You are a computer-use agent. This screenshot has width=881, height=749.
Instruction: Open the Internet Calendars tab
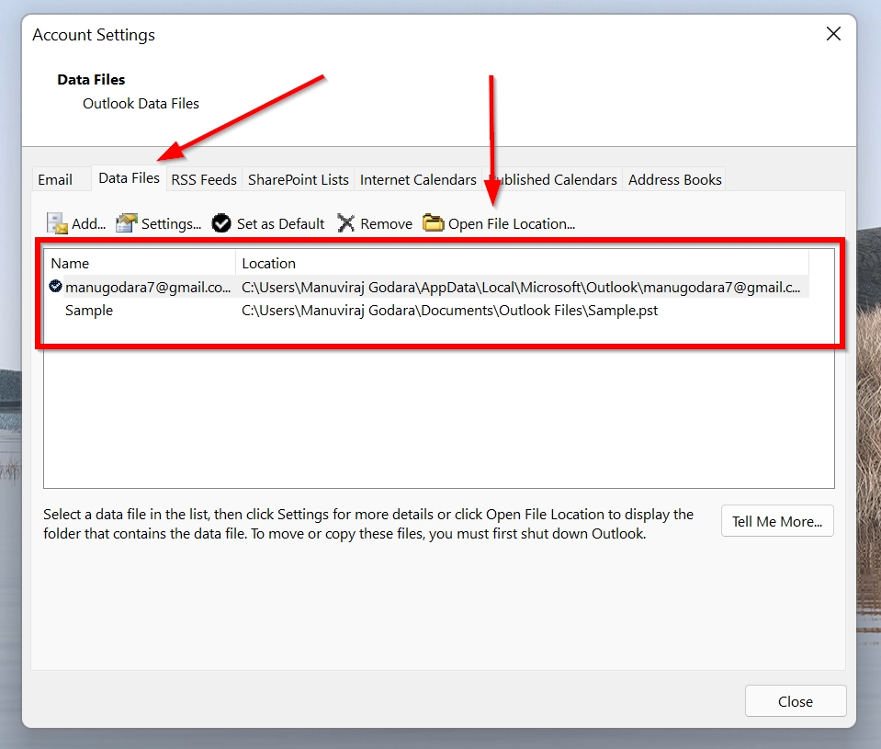[418, 179]
